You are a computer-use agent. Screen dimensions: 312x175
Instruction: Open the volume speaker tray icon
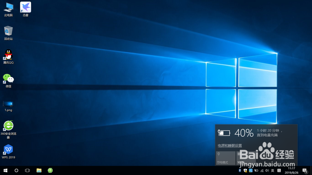267,170
